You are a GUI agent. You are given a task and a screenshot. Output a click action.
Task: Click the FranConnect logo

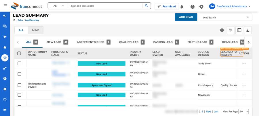(x=26, y=6)
